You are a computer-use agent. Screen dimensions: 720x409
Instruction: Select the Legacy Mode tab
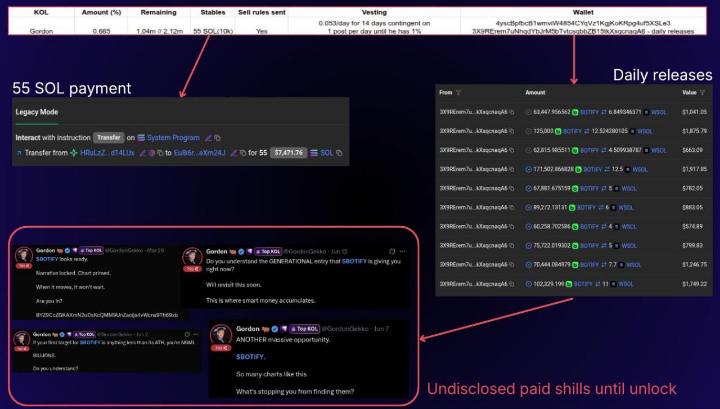click(x=37, y=112)
